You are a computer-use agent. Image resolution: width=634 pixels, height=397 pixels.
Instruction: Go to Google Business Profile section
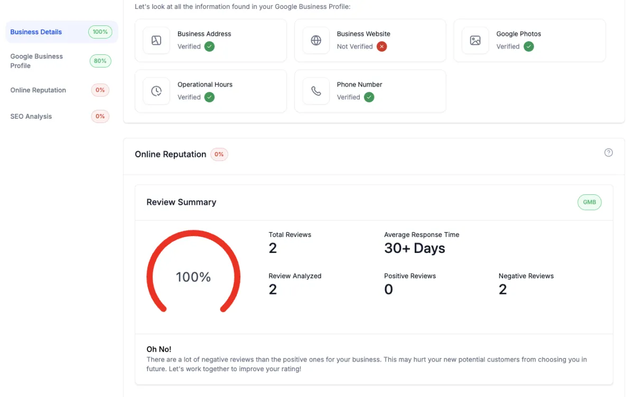pos(36,61)
